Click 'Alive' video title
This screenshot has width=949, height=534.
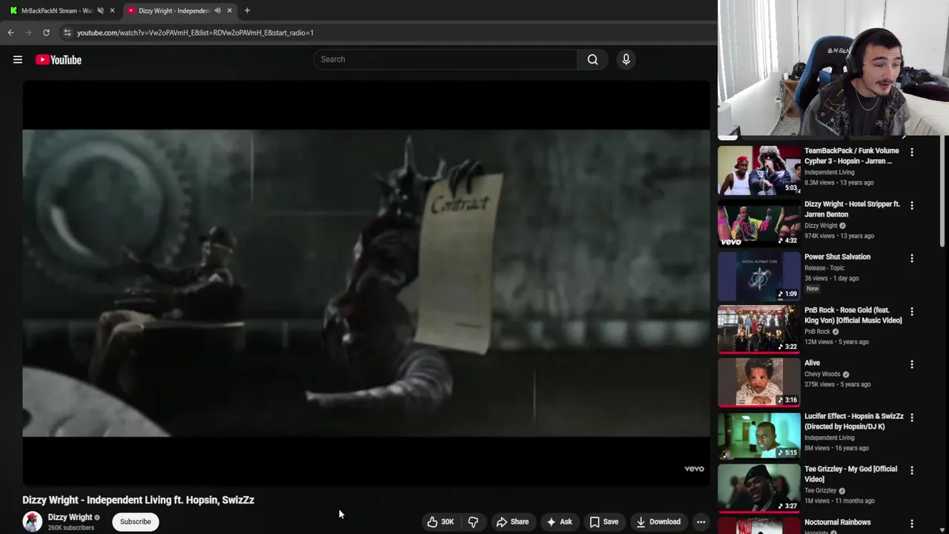pos(812,363)
